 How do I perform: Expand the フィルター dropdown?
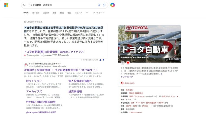pyautogui.click(x=99, y=13)
